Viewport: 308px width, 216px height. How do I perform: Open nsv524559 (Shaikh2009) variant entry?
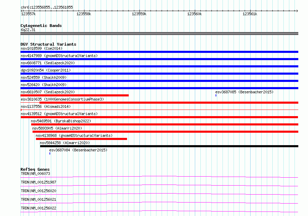point(44,77)
